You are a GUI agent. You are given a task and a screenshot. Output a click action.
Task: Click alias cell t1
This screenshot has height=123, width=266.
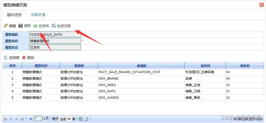click(x=245, y=91)
